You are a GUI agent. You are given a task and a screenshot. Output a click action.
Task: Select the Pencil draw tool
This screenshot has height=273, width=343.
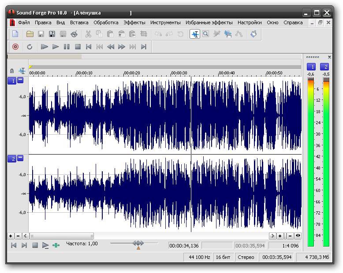[216, 34]
